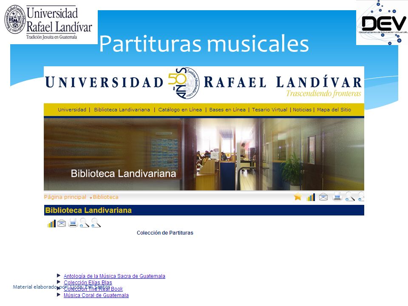Open the Música Coral de Guatemala link
Screen dimensions: 408x306
96,295
